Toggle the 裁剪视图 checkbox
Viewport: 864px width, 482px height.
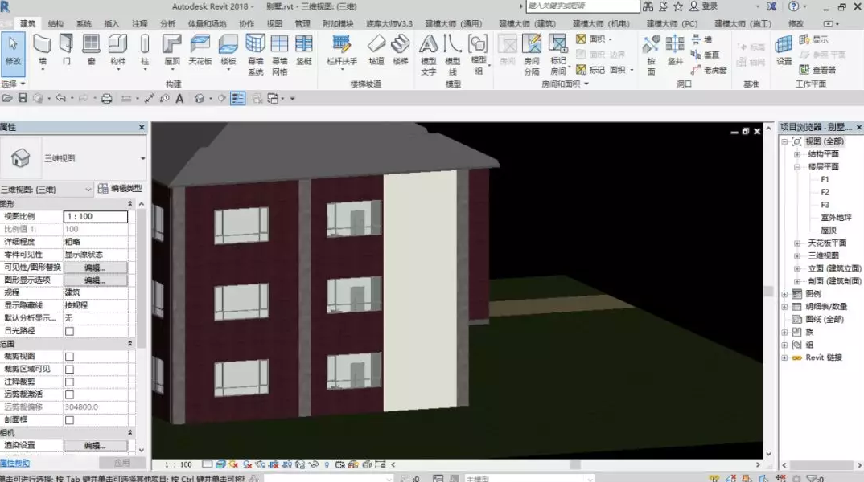69,357
